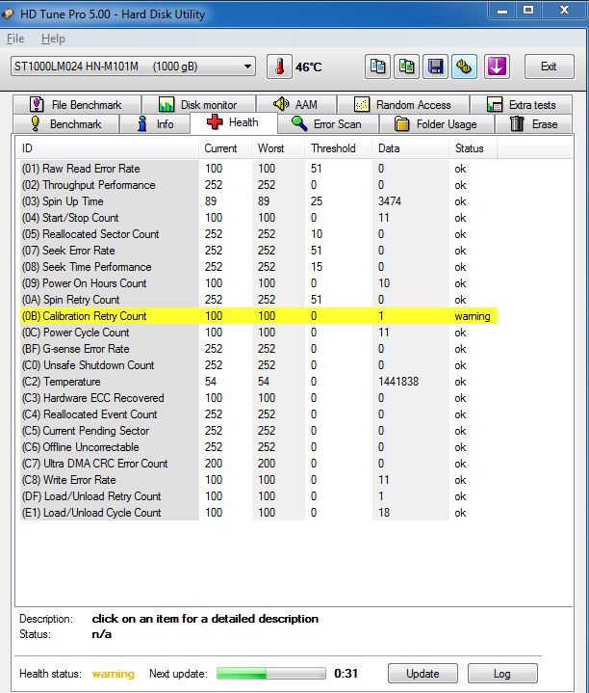The image size is (589, 693).
Task: Select the (0A) Spin Retry Count row
Action: 259,299
